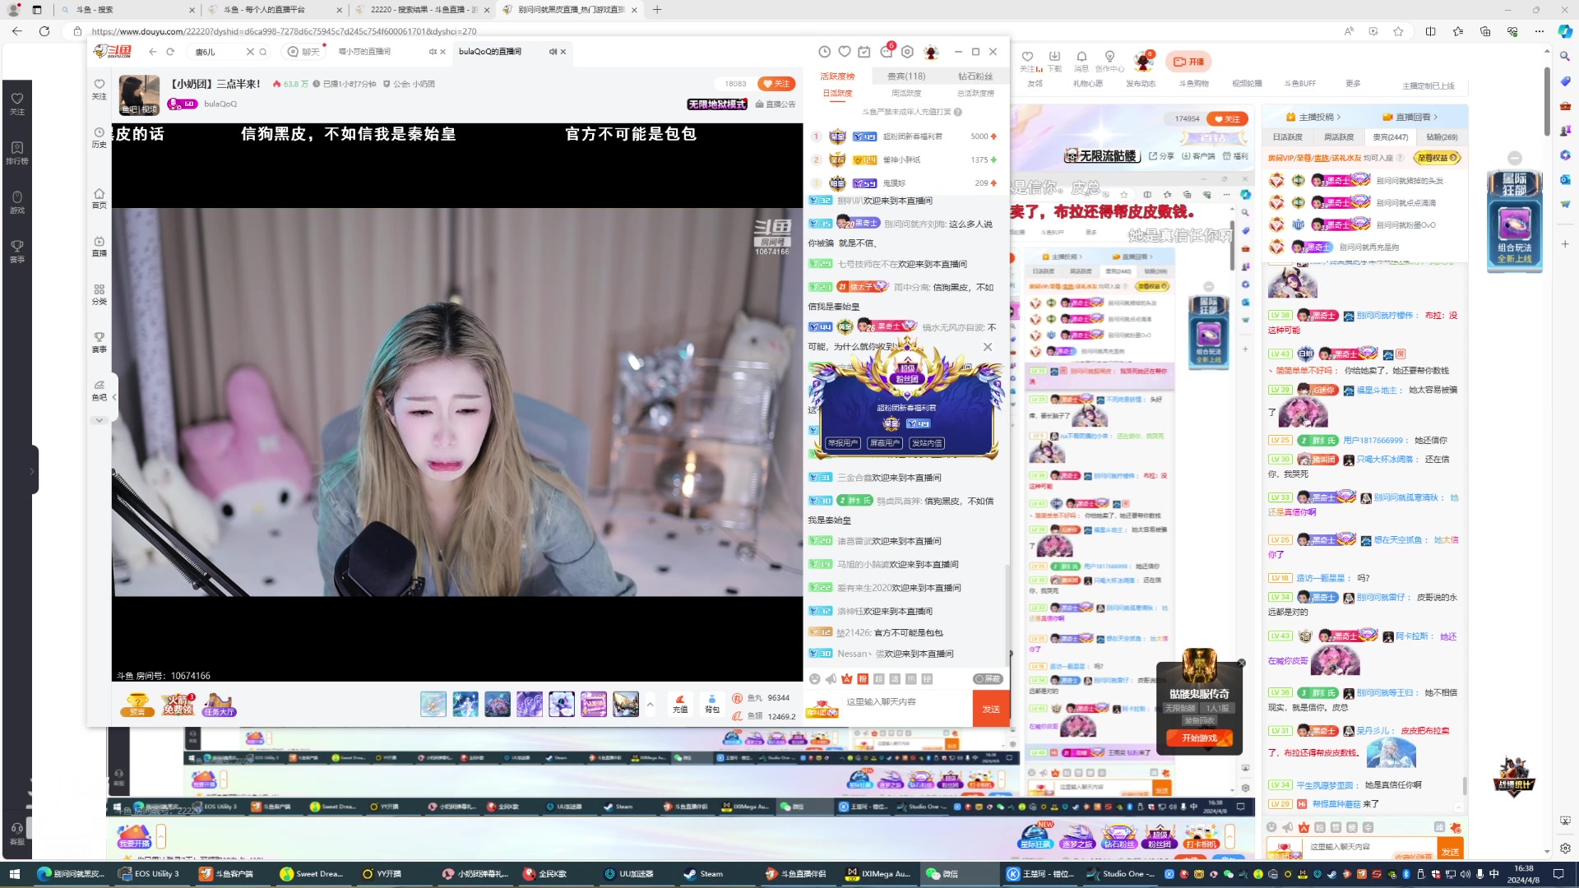Viewport: 1579px width, 888px height.
Task: Go to 首页 home in Douyu client sidebar
Action: click(x=99, y=199)
